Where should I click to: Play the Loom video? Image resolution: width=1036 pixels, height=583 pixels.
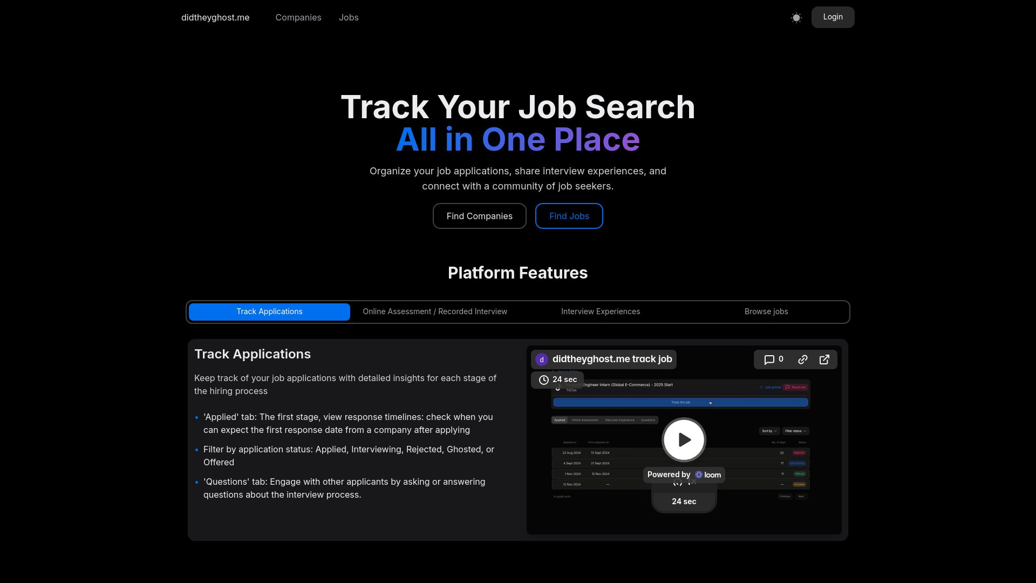pyautogui.click(x=684, y=439)
